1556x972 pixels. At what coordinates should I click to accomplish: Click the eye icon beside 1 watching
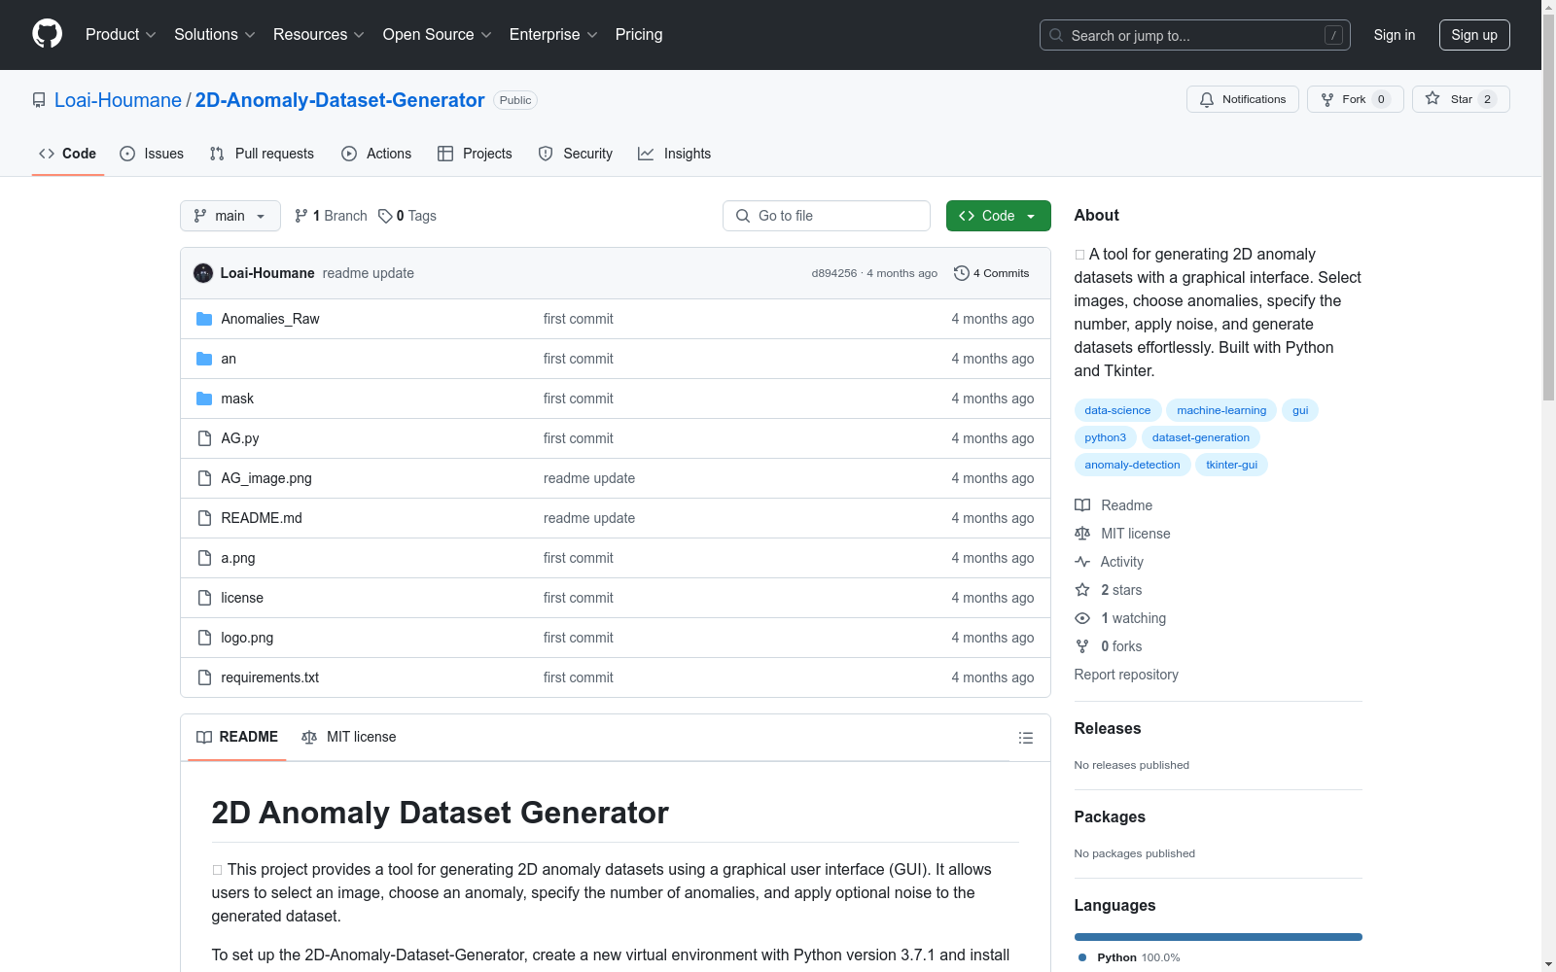(1082, 618)
